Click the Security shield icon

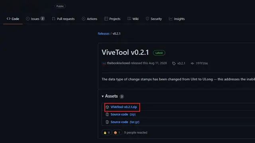click(147, 19)
